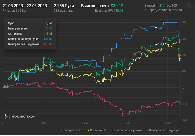195x136 pixels.
Task: Click the yellow legend dot for 'Всего по EV'
Action: coord(88,130)
